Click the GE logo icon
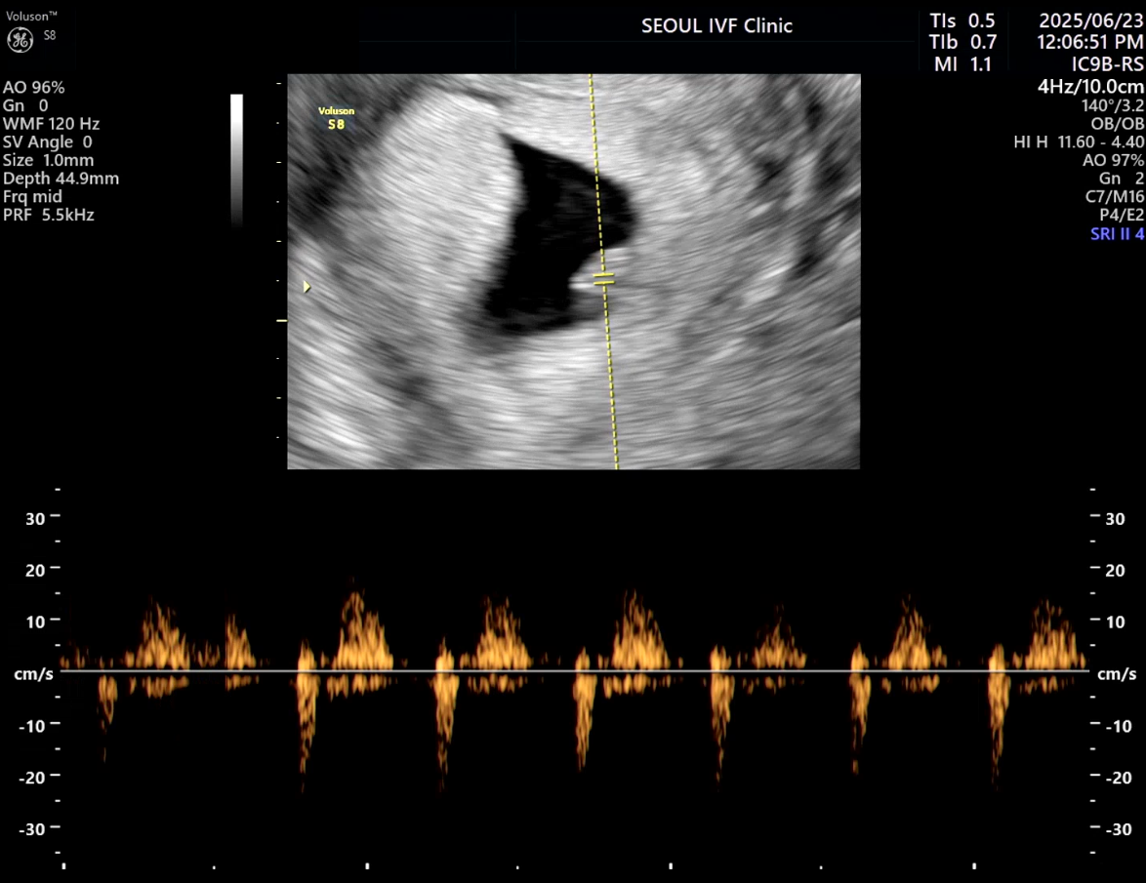 click(x=19, y=39)
